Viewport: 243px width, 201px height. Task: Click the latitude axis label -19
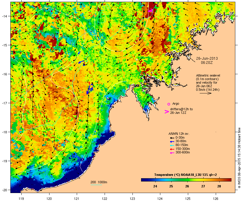coord(4,161)
